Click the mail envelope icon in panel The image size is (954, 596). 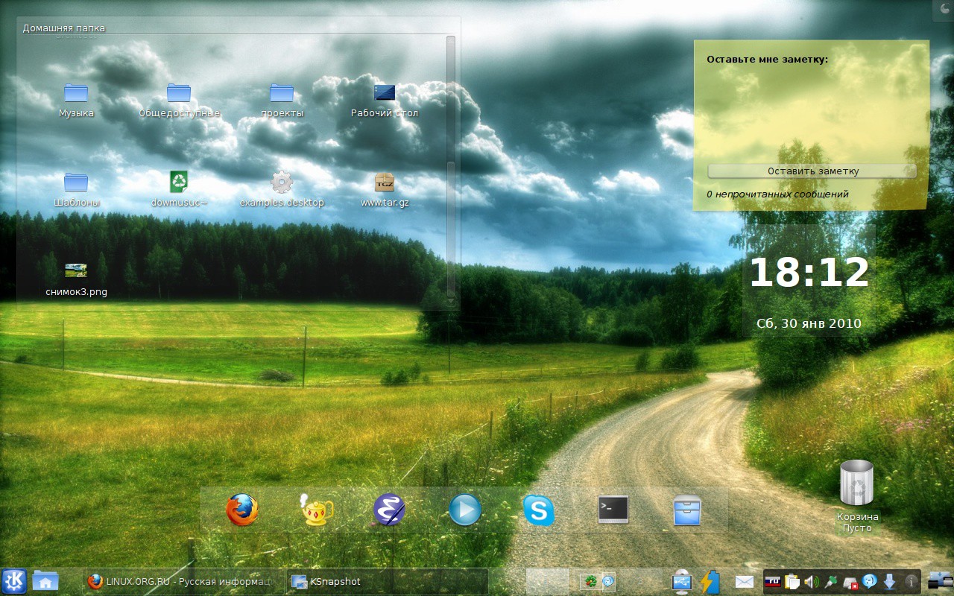click(x=745, y=581)
